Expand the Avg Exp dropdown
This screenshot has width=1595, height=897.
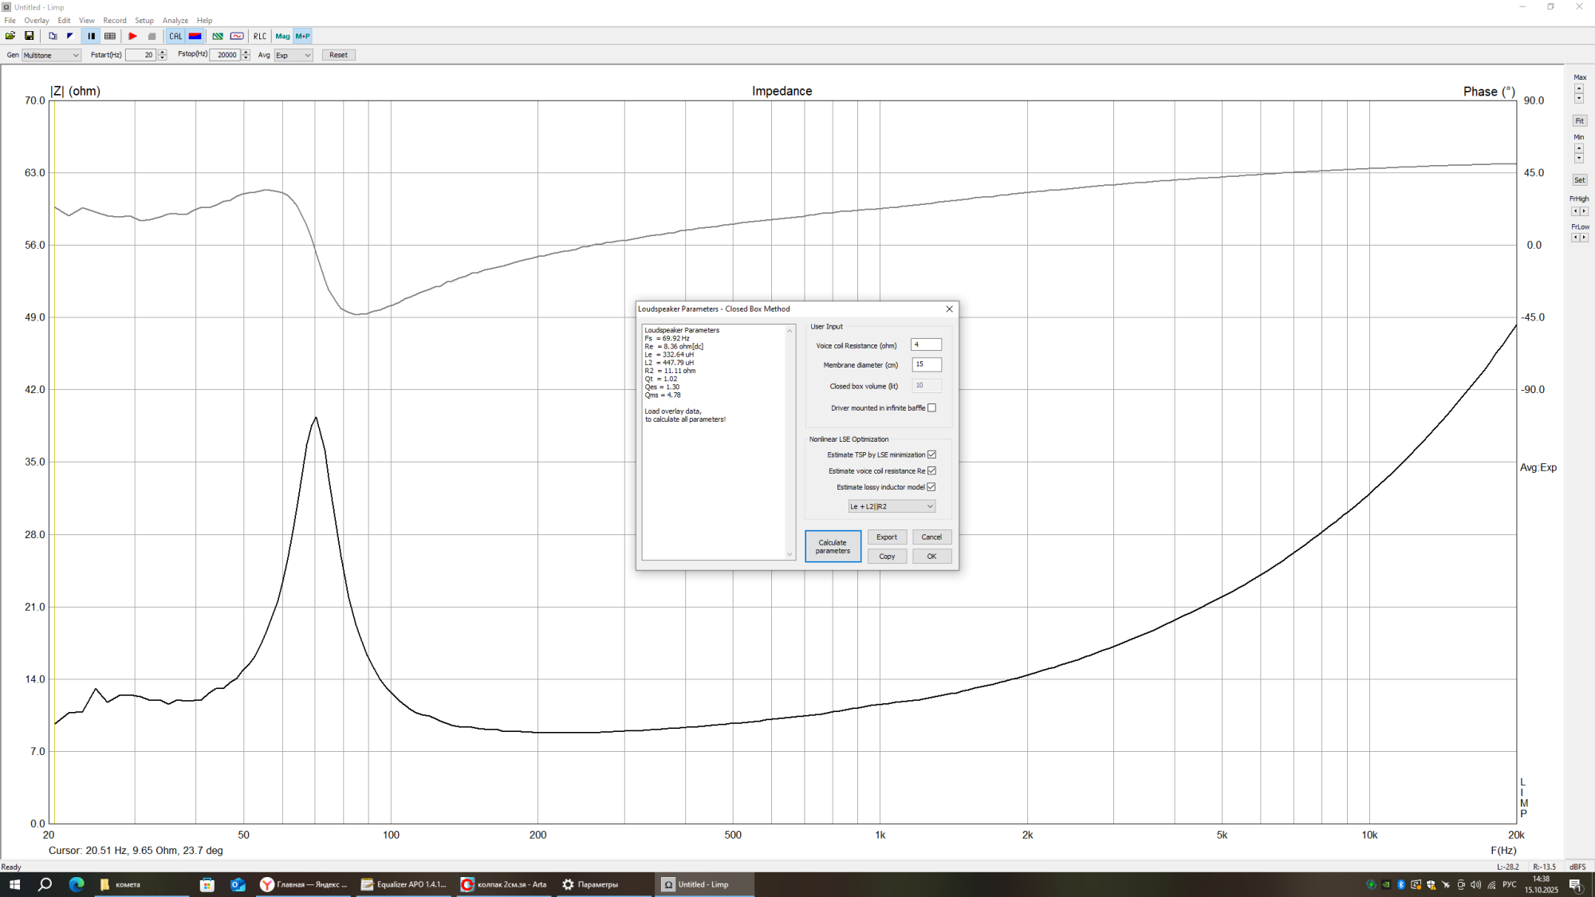pyautogui.click(x=293, y=55)
